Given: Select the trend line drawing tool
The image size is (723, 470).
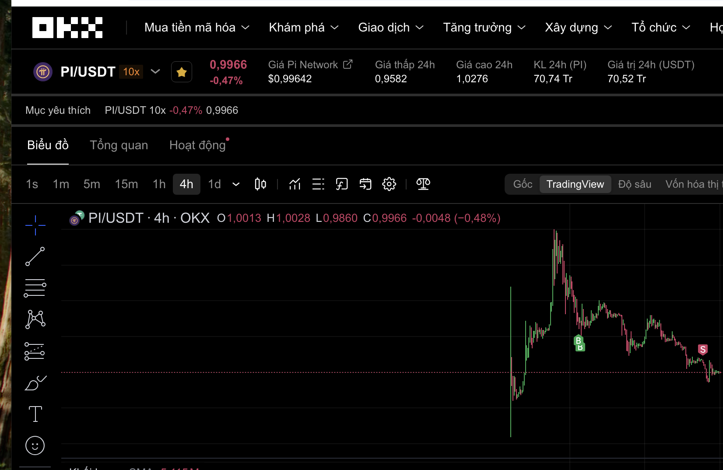Looking at the screenshot, I should pos(35,256).
